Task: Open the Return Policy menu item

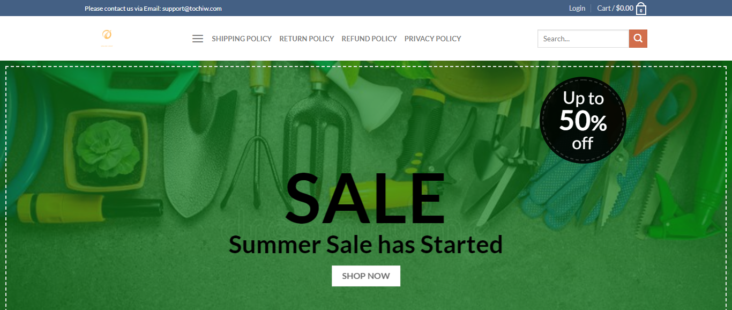Action: [307, 39]
